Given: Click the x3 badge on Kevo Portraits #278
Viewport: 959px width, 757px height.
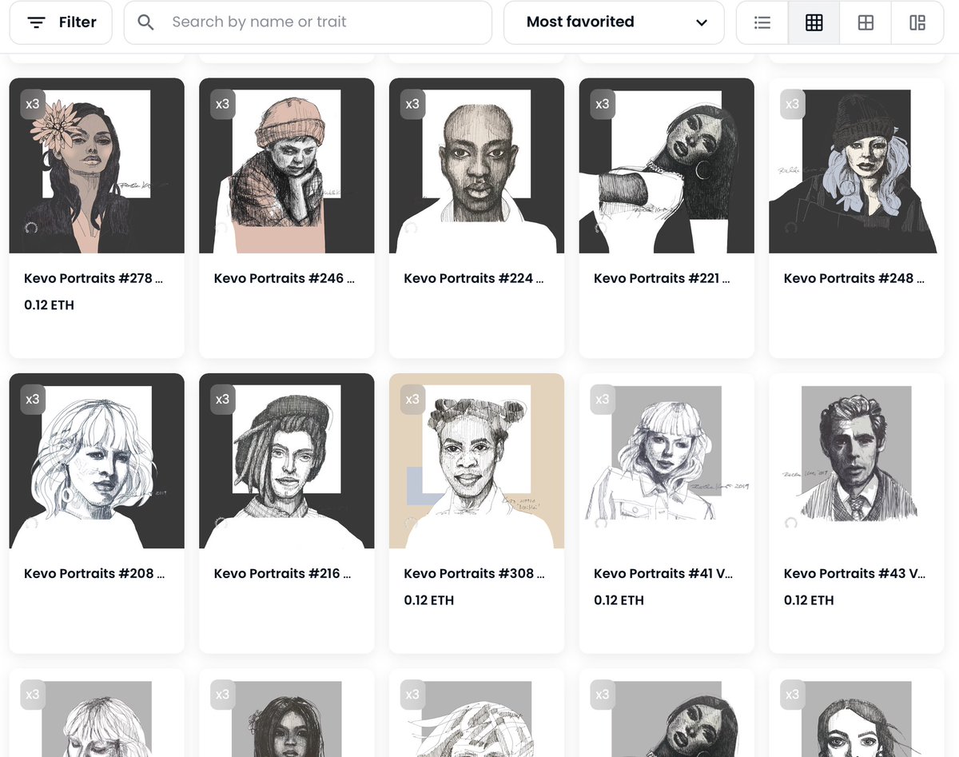Looking at the screenshot, I should tap(32, 104).
